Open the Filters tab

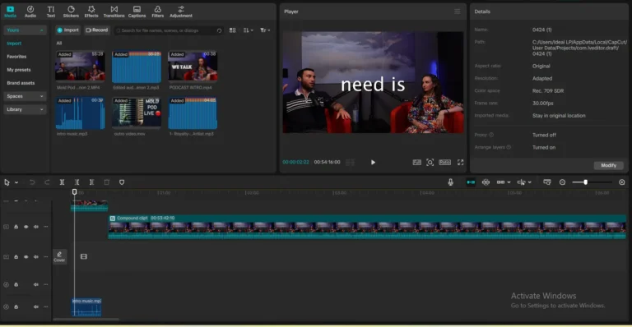(158, 12)
